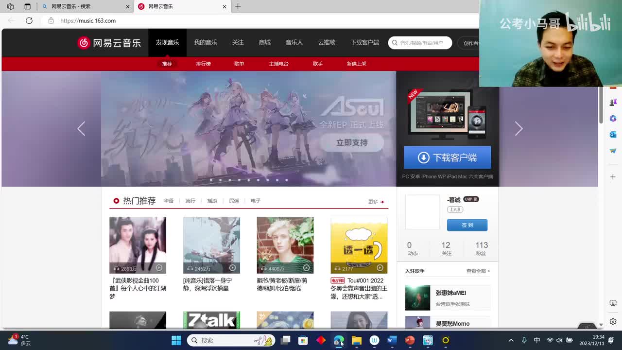Image resolution: width=622 pixels, height=350 pixels.
Task: Open 张惠妹aMEI artist entry
Action: tap(448, 297)
